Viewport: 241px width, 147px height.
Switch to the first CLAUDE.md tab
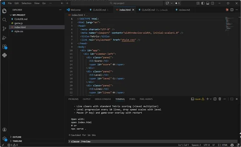[x=99, y=10]
